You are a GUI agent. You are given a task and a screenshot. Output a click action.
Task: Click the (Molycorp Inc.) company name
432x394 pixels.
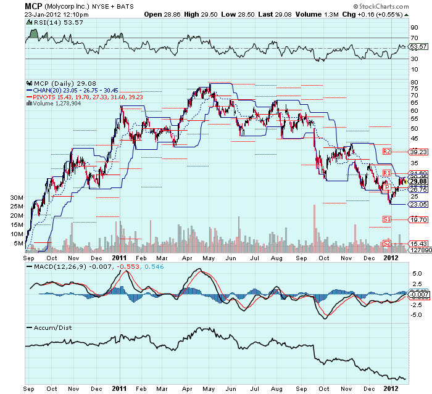[x=67, y=6]
